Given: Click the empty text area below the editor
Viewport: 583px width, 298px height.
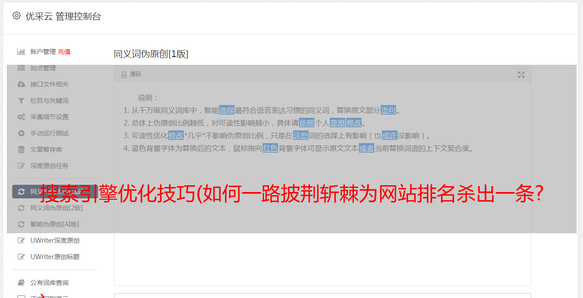Looking at the screenshot, I should tap(322, 295).
